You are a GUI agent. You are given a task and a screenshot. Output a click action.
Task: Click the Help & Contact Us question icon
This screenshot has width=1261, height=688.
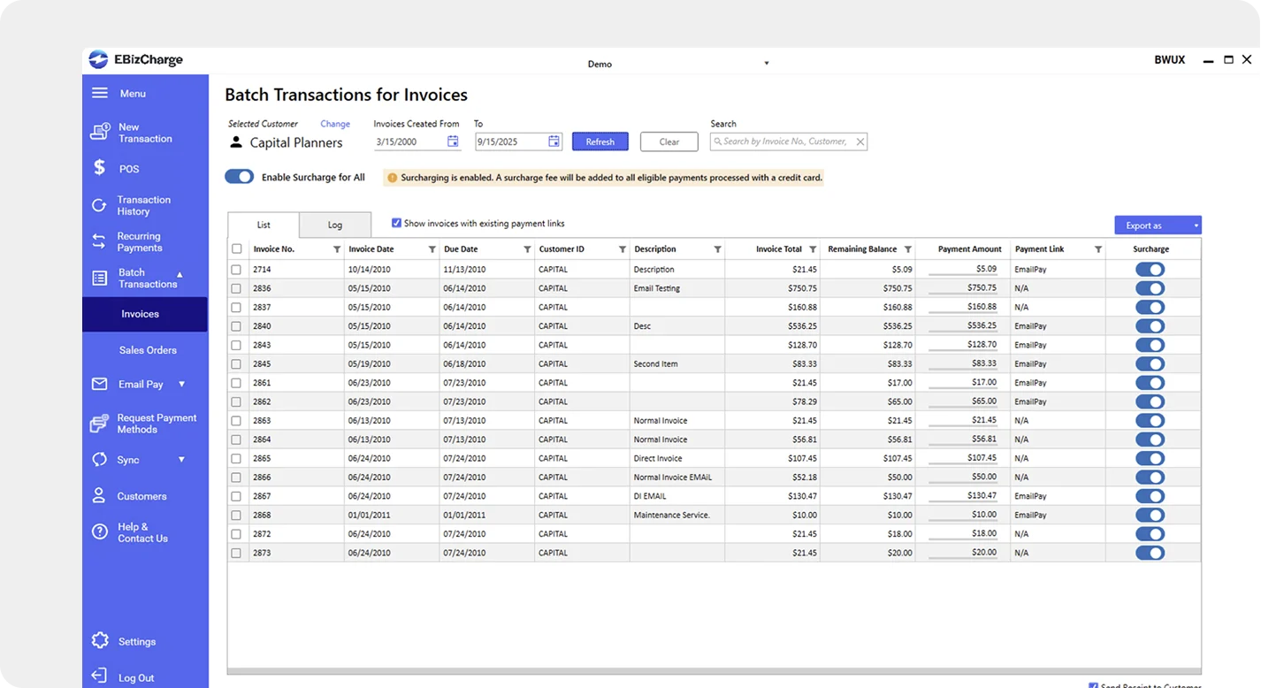[99, 532]
